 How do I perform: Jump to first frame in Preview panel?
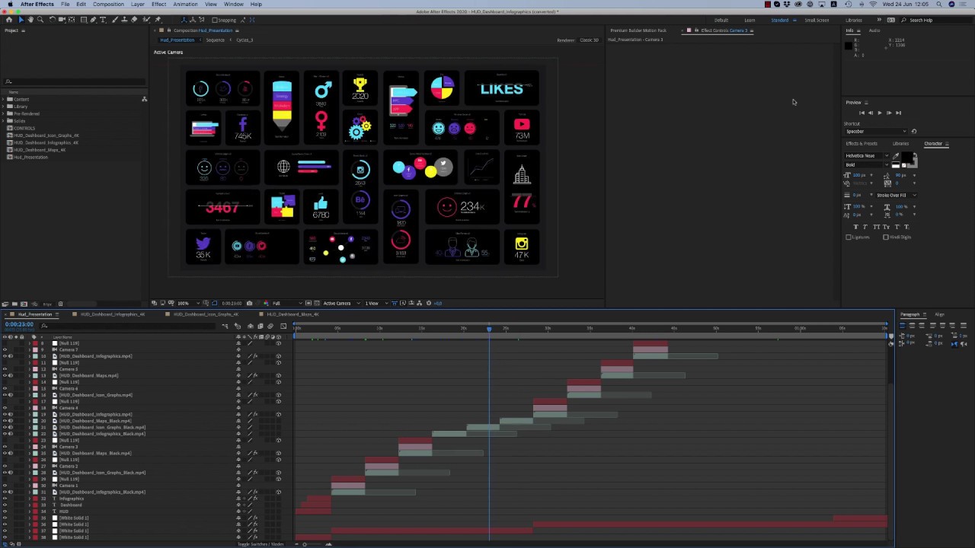[x=862, y=113]
